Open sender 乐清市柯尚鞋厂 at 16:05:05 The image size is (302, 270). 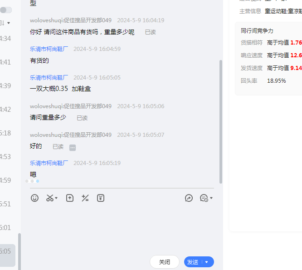point(49,77)
